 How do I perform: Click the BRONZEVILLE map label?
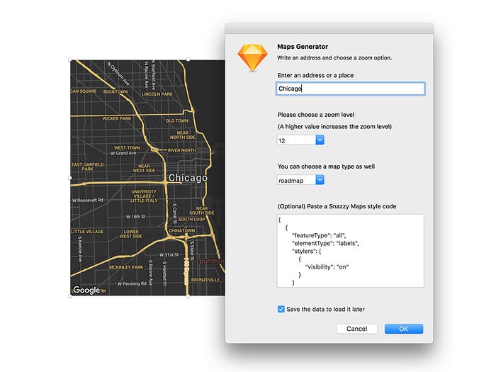tap(205, 280)
